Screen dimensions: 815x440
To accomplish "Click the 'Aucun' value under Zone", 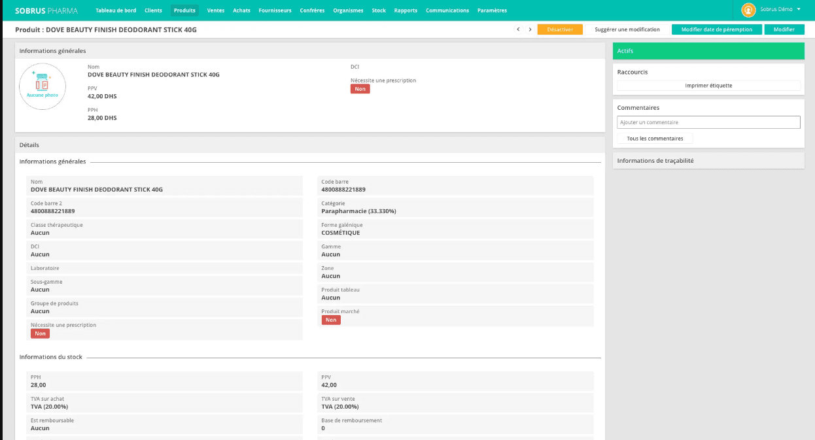I will point(331,276).
